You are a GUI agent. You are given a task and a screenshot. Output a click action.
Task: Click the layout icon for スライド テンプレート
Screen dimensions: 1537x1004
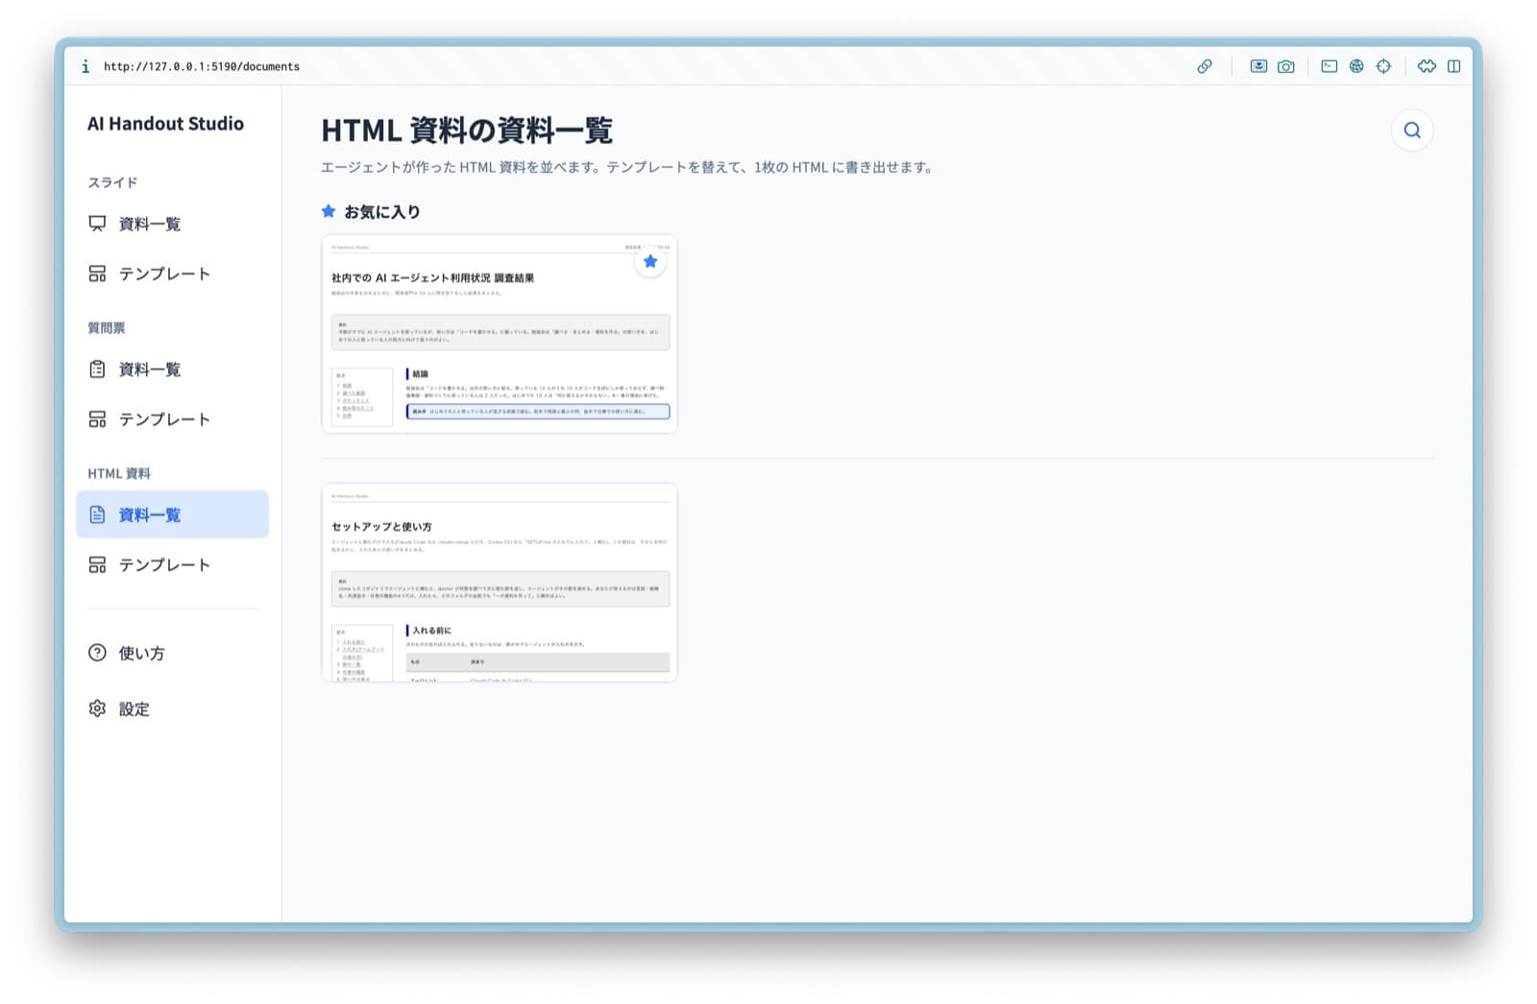click(97, 274)
